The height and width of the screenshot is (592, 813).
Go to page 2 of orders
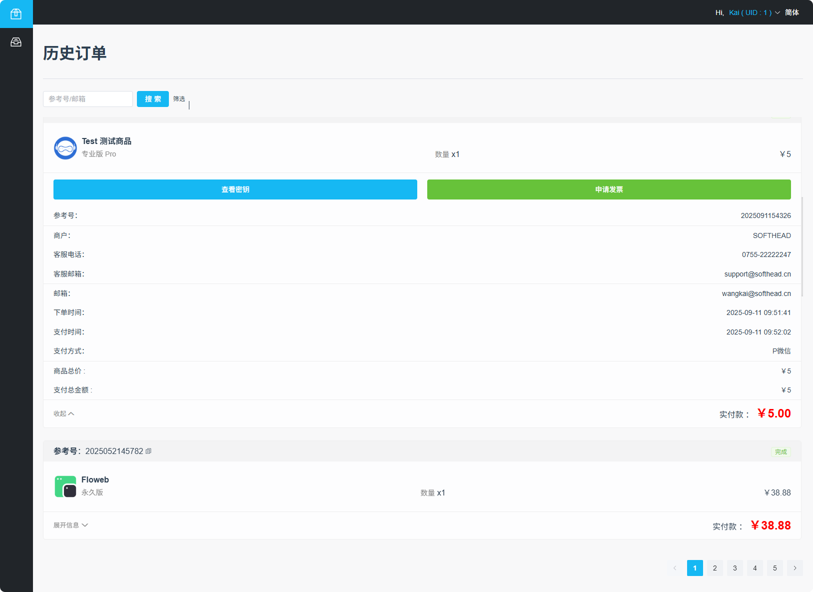(715, 568)
